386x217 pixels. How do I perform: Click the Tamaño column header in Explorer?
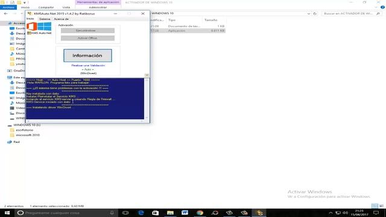(210, 20)
